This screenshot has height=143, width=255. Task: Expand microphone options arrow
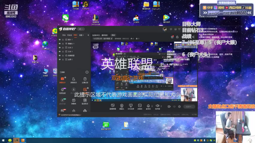tap(152, 106)
